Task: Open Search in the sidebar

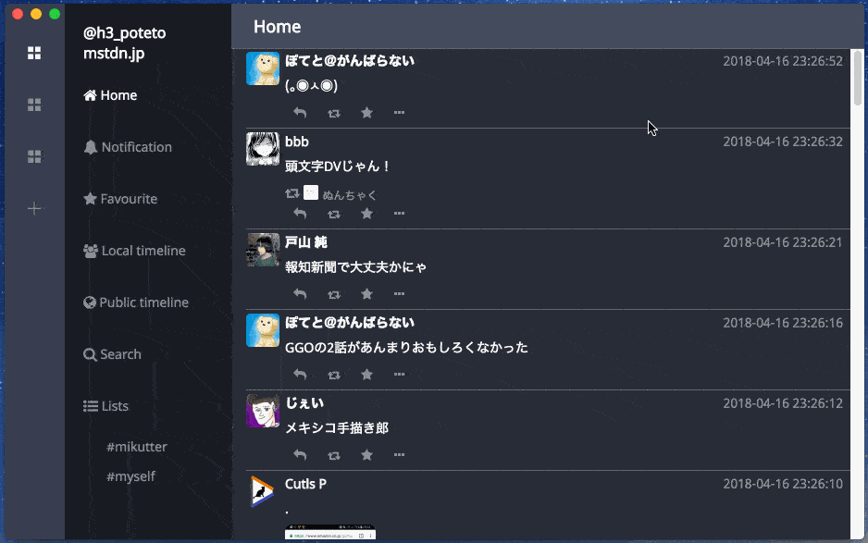Action: tap(112, 354)
